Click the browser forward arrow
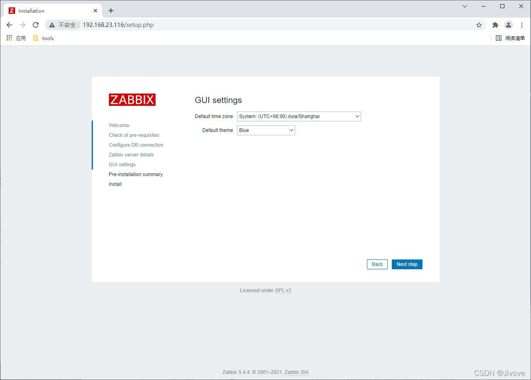Image resolution: width=531 pixels, height=380 pixels. [x=23, y=25]
